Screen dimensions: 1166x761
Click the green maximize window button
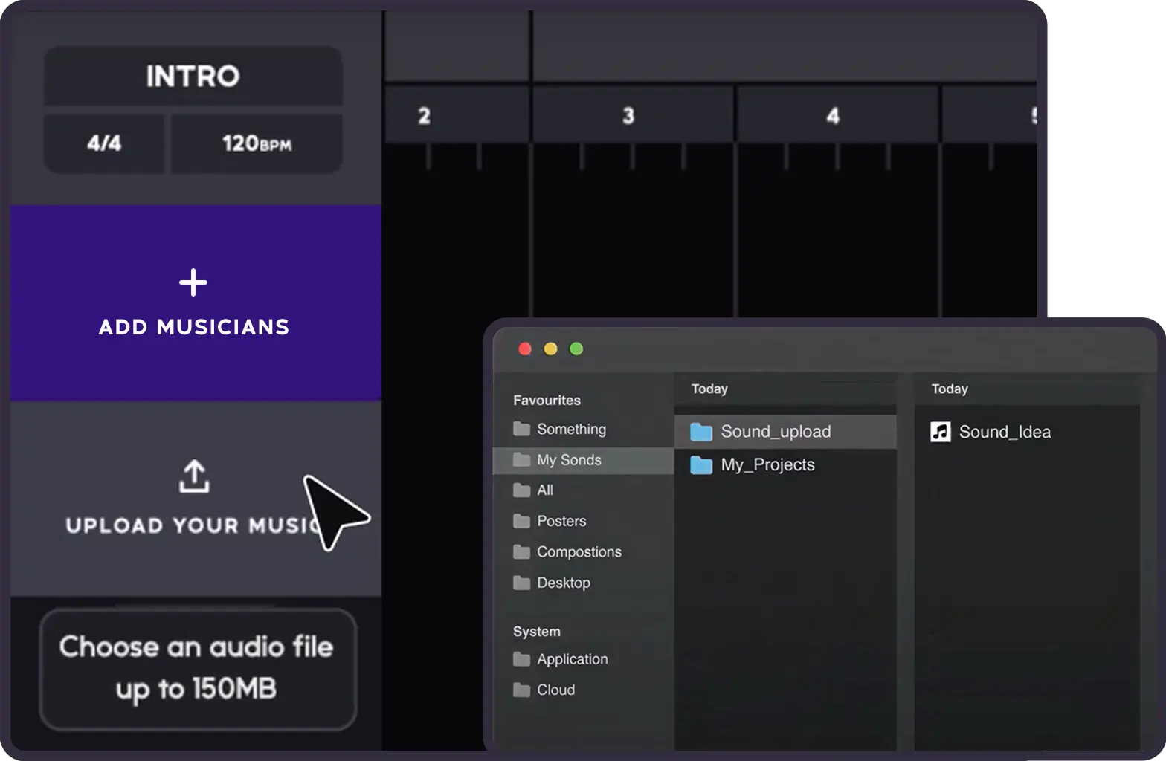[576, 349]
